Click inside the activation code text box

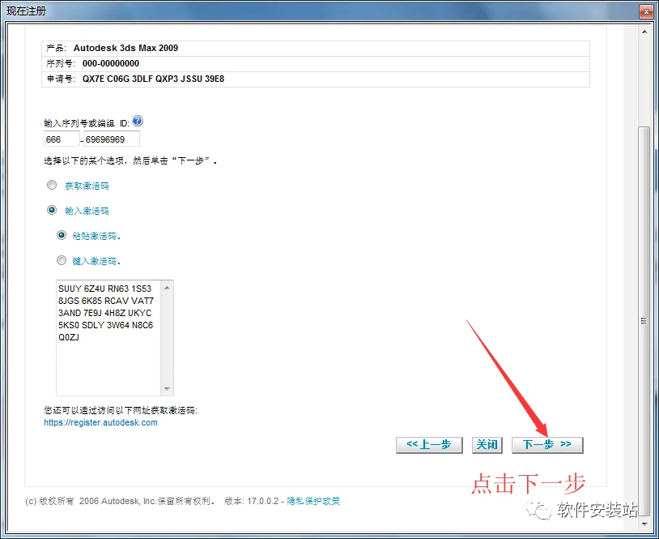[108, 337]
